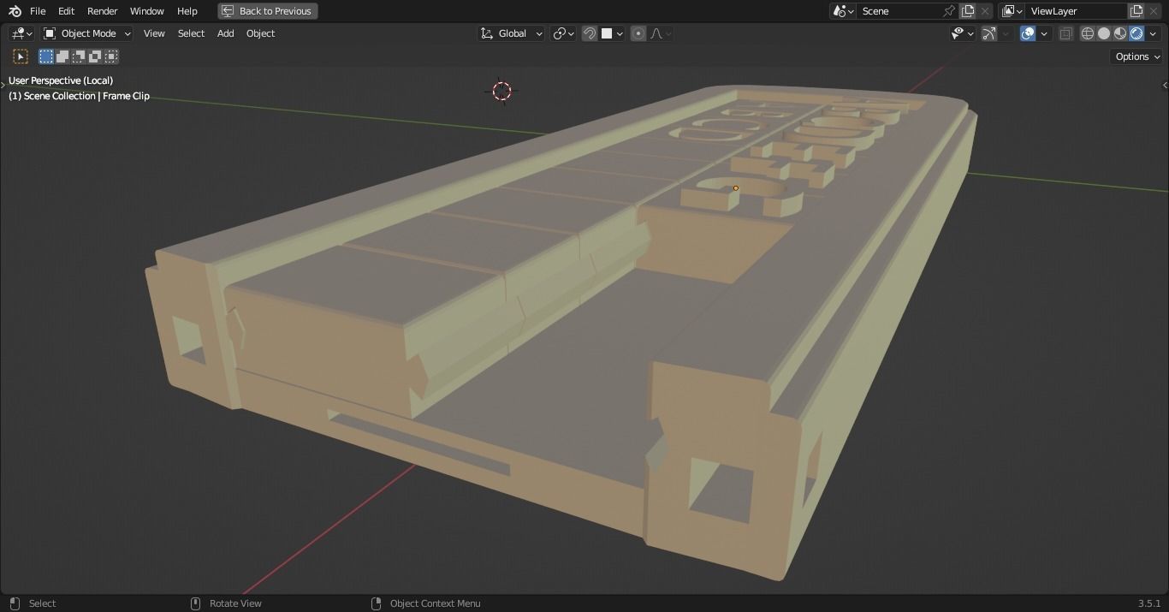Open the viewport Add menu
This screenshot has height=612, width=1169.
[x=225, y=33]
